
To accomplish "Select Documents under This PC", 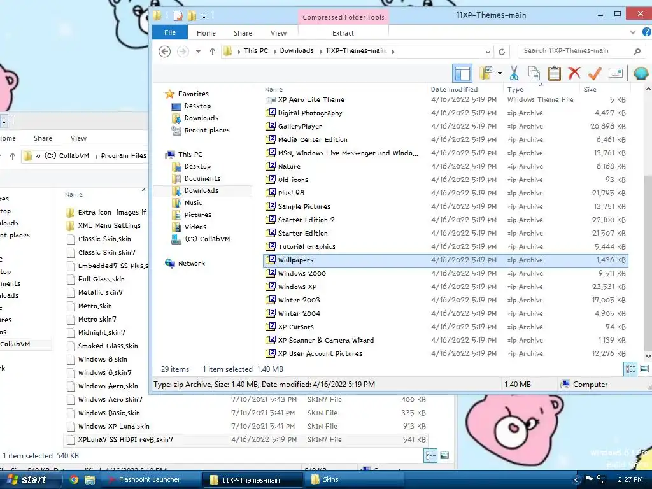I will pyautogui.click(x=202, y=178).
